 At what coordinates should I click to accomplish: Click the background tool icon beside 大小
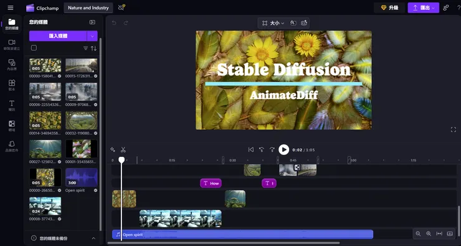point(293,23)
